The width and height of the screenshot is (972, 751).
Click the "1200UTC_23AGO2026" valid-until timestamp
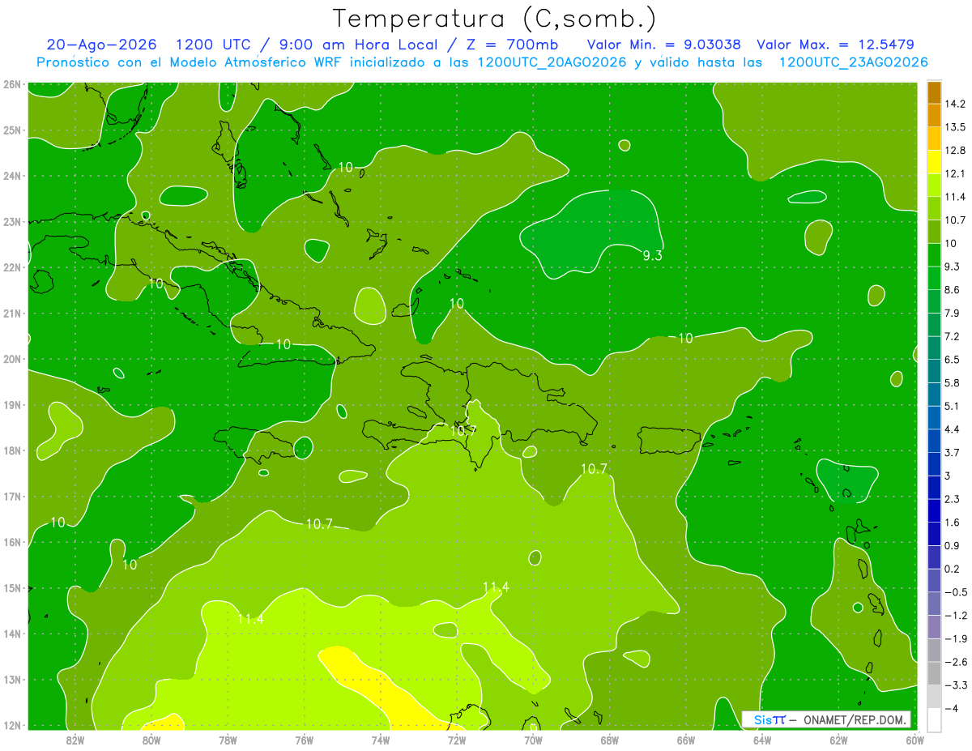(853, 62)
